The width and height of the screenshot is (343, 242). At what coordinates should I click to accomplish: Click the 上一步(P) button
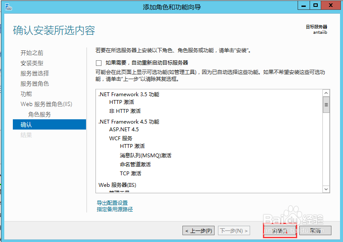198,230
